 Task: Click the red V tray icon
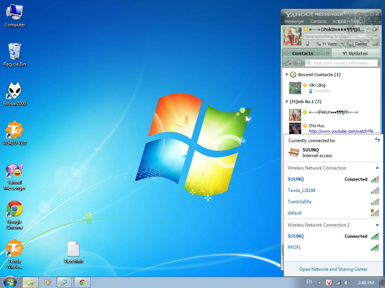(x=329, y=283)
